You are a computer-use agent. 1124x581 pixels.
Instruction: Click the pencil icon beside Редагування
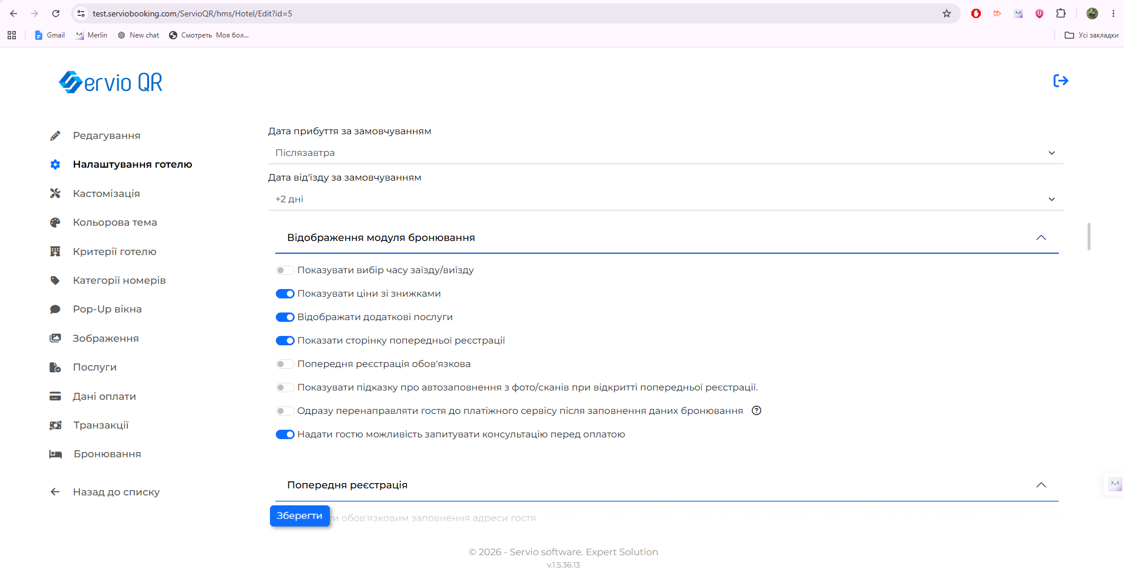[x=55, y=135]
